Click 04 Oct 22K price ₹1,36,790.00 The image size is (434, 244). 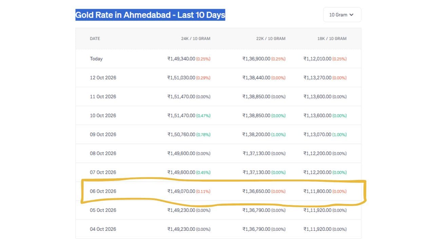pos(256,229)
